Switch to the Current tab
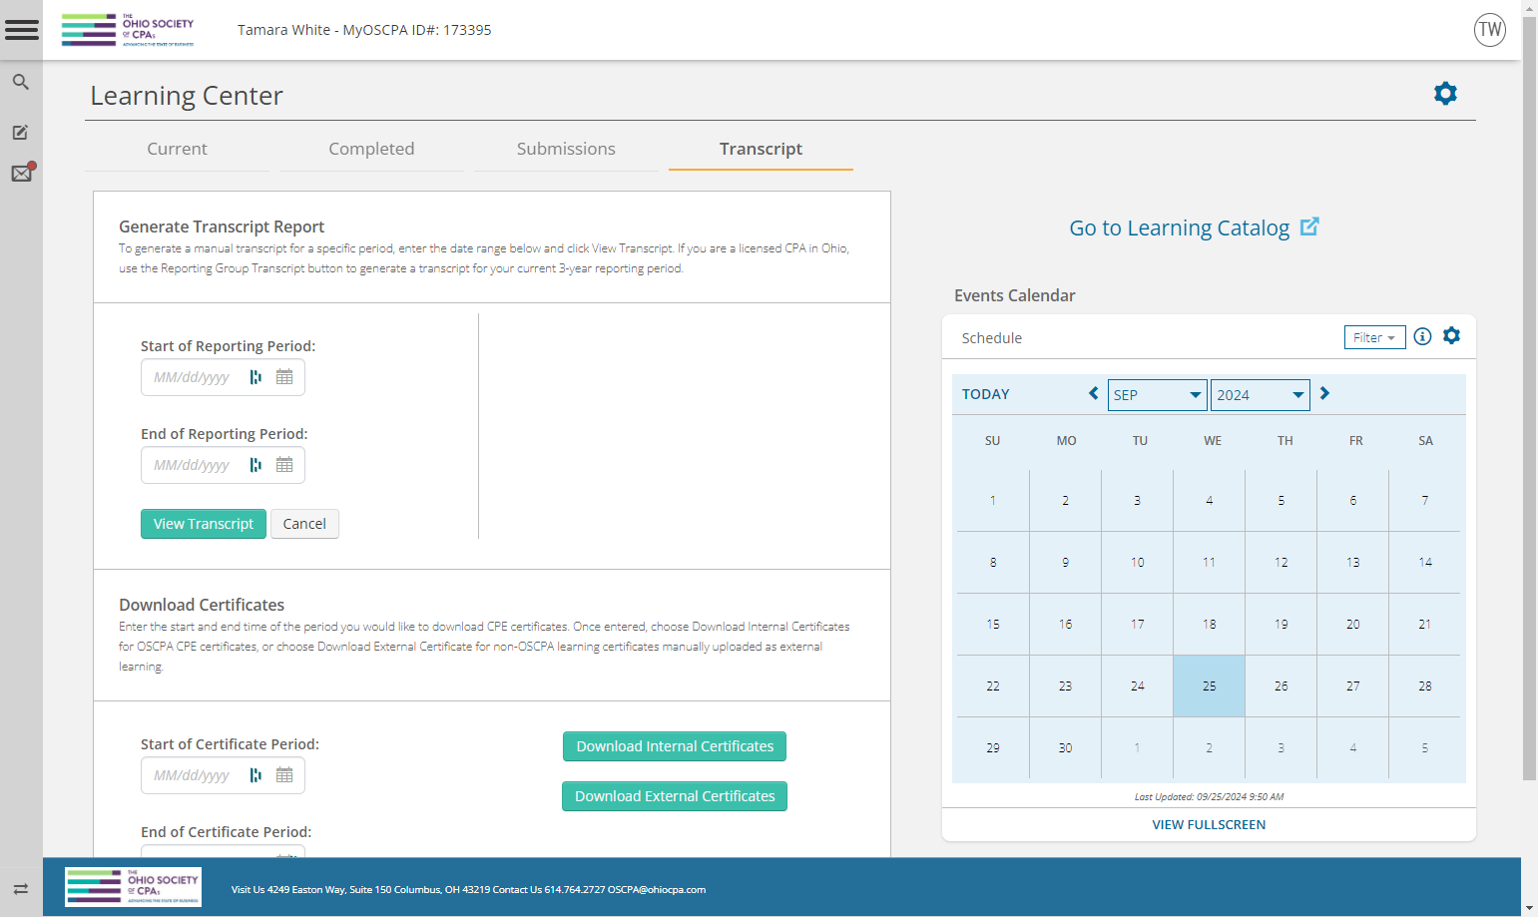The image size is (1538, 917). coord(177,149)
